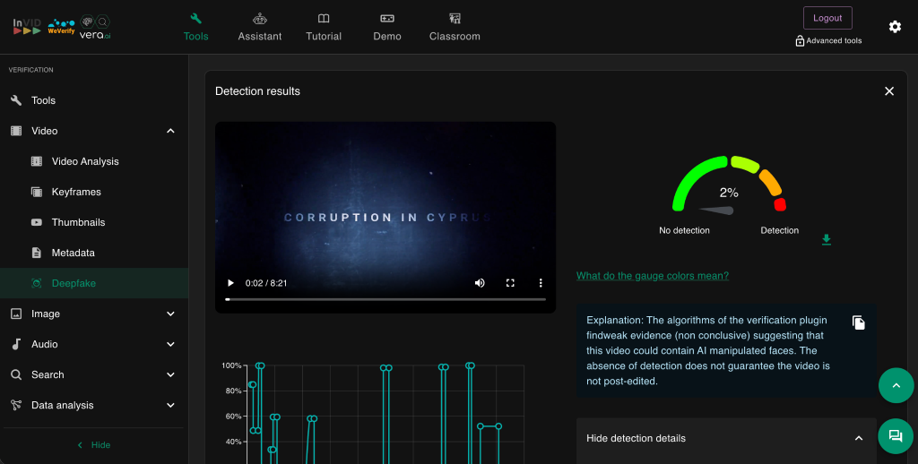Expand the Audio section in sidebar
Viewport: 918px width, 464px height.
[x=170, y=345]
